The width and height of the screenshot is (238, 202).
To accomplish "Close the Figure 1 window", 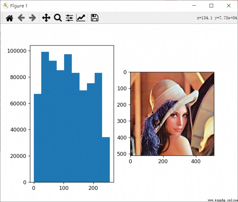I will (x=228, y=6).
